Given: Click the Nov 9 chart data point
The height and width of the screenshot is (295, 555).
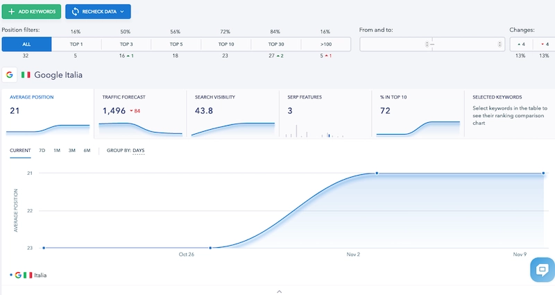Looking at the screenshot, I should (544, 173).
